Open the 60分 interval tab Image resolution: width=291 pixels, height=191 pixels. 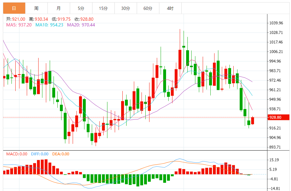click(x=148, y=8)
